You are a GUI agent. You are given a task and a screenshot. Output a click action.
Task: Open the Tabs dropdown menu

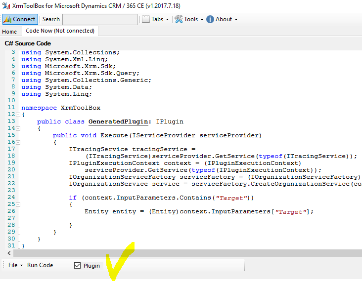[155, 19]
